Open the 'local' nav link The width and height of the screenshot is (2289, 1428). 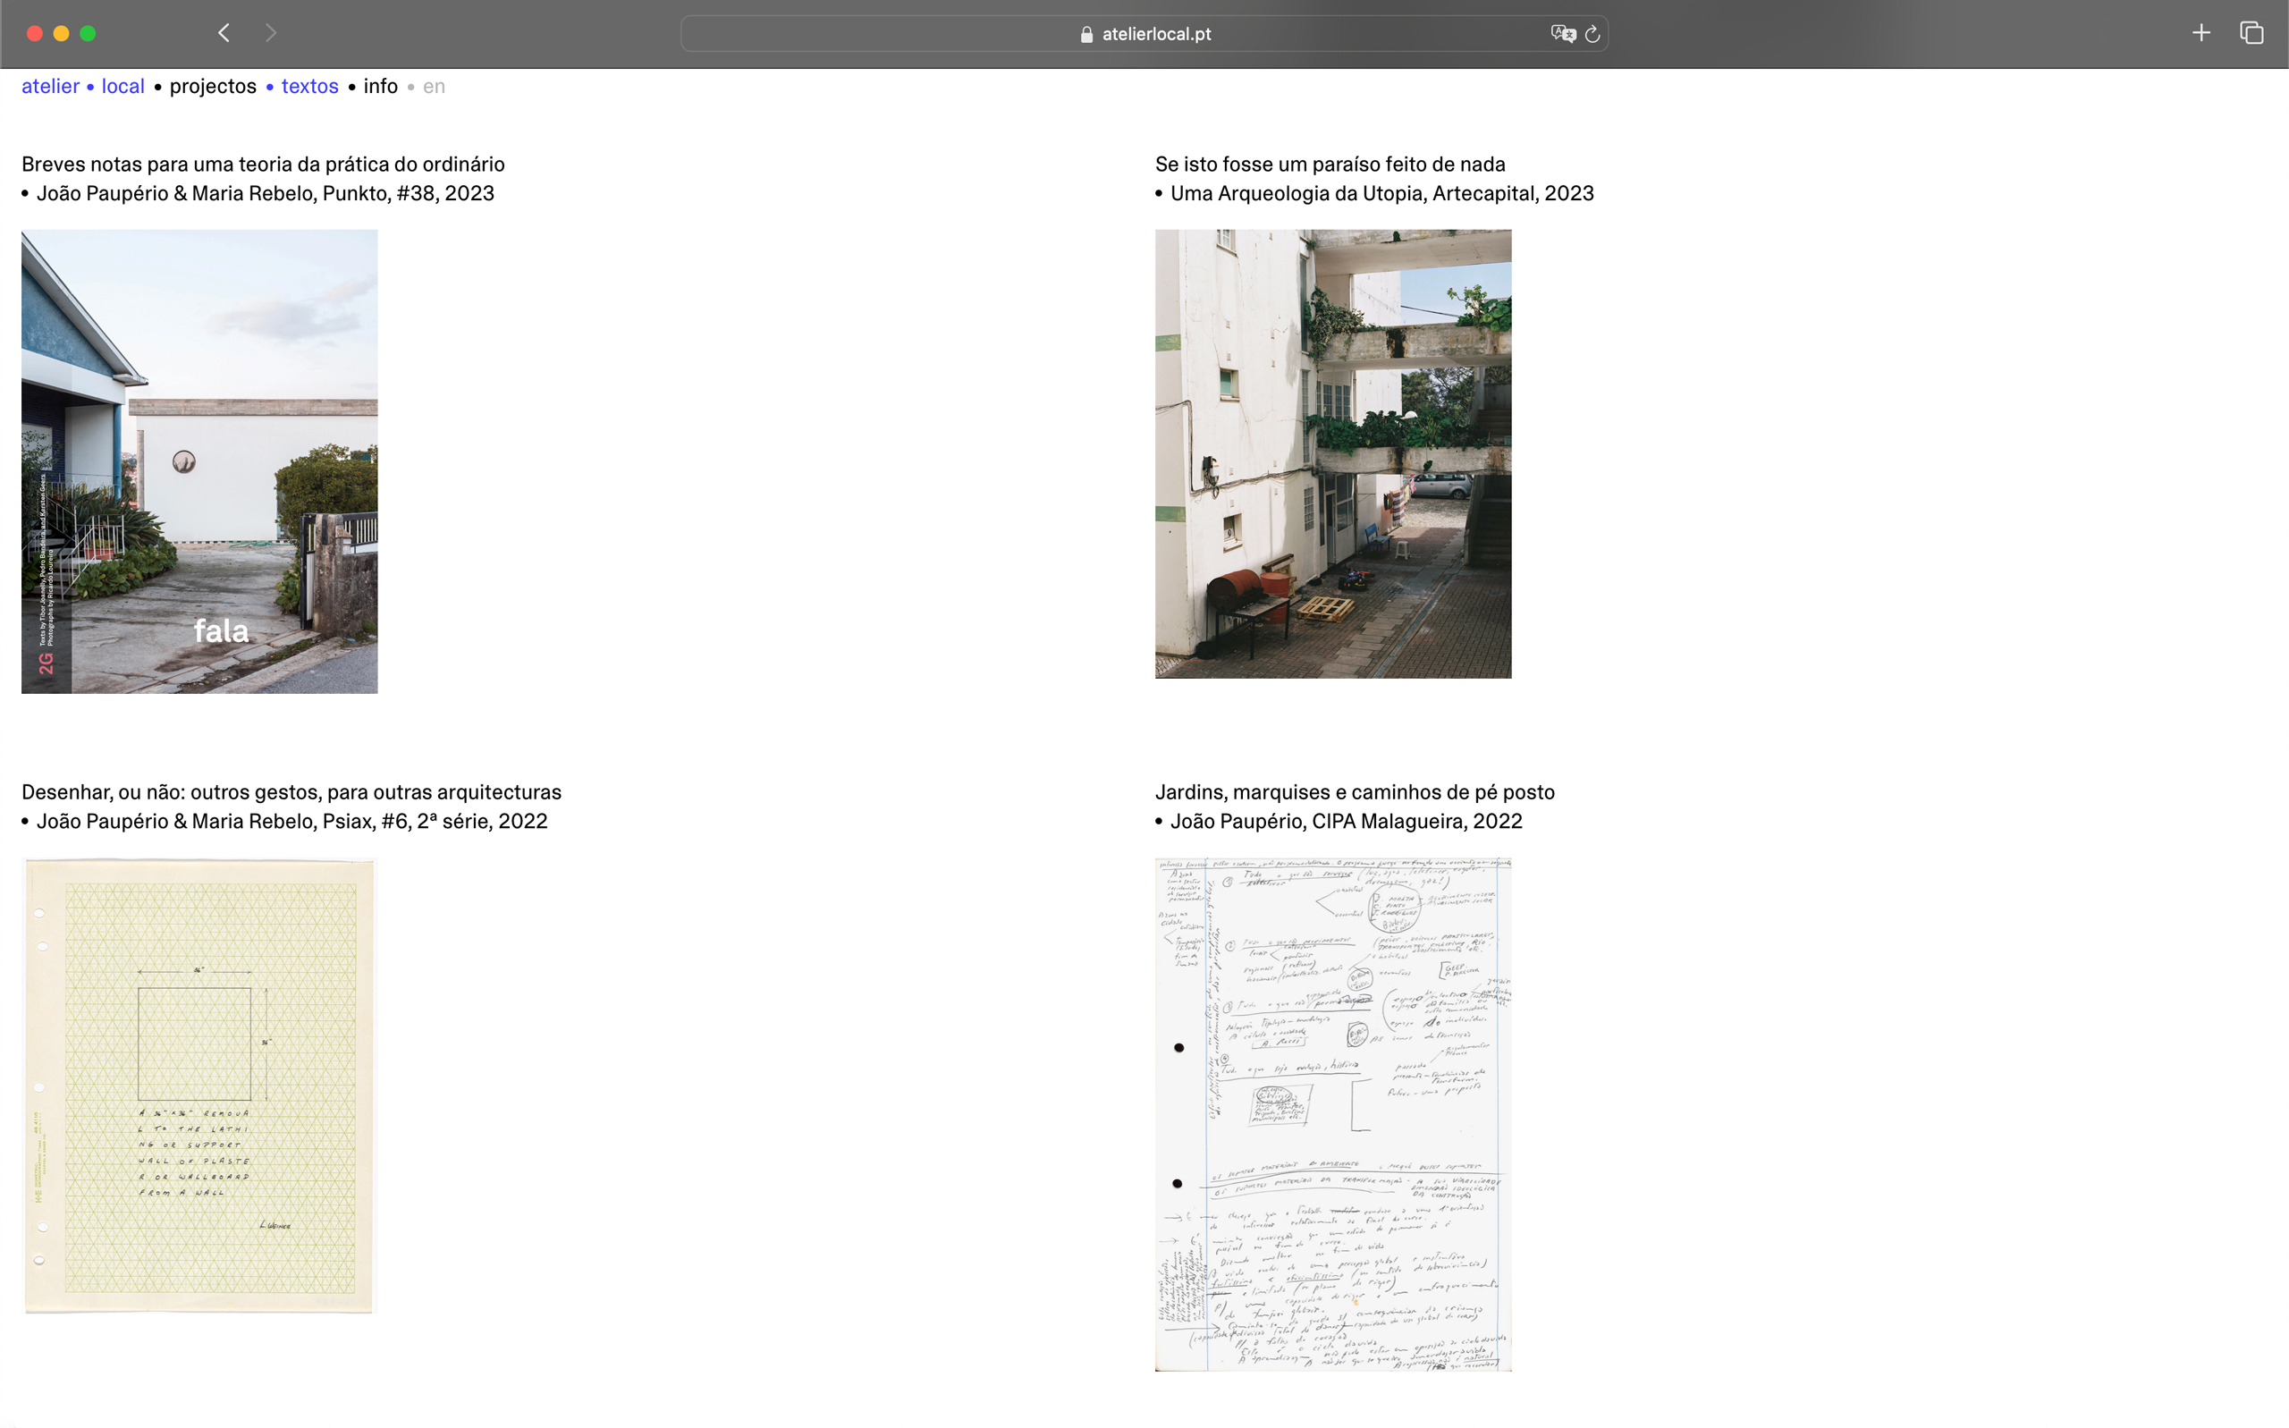click(122, 86)
